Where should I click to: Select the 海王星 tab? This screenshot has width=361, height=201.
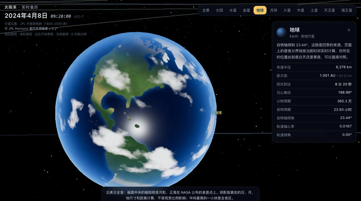pos(347,10)
